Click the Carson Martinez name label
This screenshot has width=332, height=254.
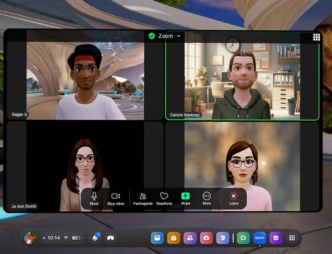click(185, 115)
